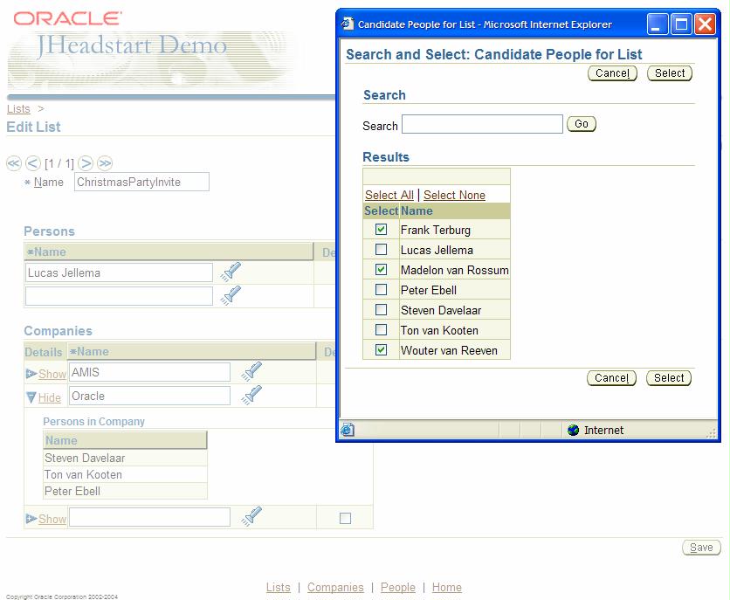Image resolution: width=730 pixels, height=600 pixels.
Task: Click the lookup flashlight beside the Oracle field
Action: 251,396
